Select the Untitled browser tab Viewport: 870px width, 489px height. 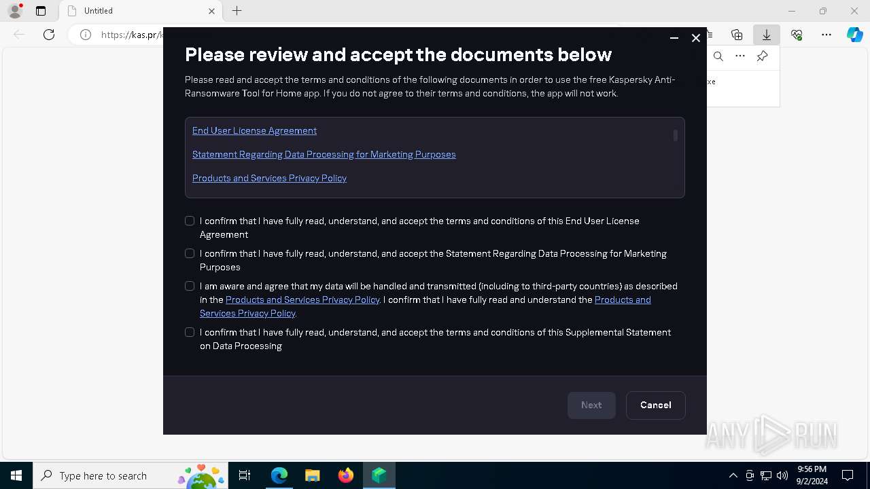pos(139,11)
